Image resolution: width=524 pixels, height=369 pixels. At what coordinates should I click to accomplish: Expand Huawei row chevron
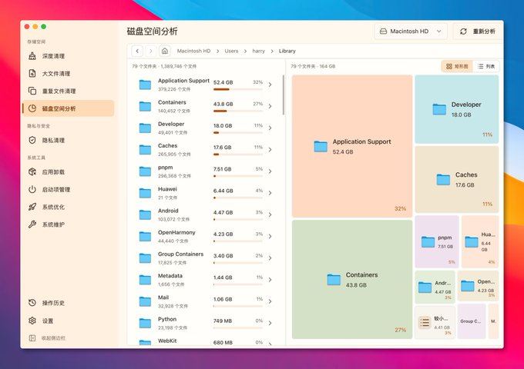pyautogui.click(x=270, y=193)
